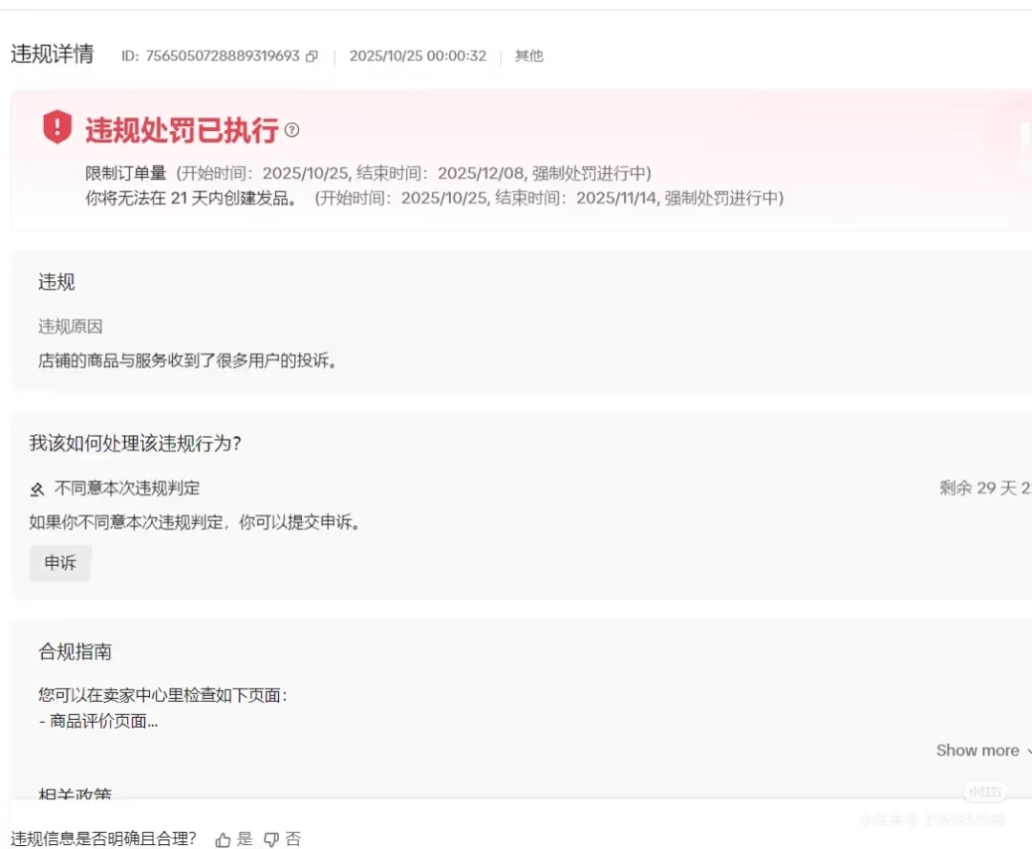Select the violation ID number text

222,56
